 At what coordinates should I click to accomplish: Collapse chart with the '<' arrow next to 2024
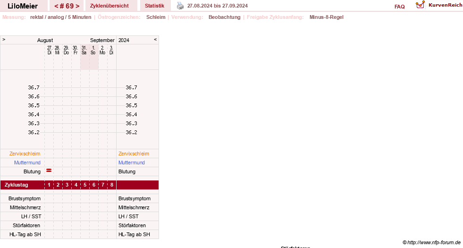tap(155, 39)
